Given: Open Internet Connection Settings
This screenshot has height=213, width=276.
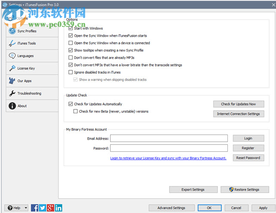Looking at the screenshot, I should point(238,114).
